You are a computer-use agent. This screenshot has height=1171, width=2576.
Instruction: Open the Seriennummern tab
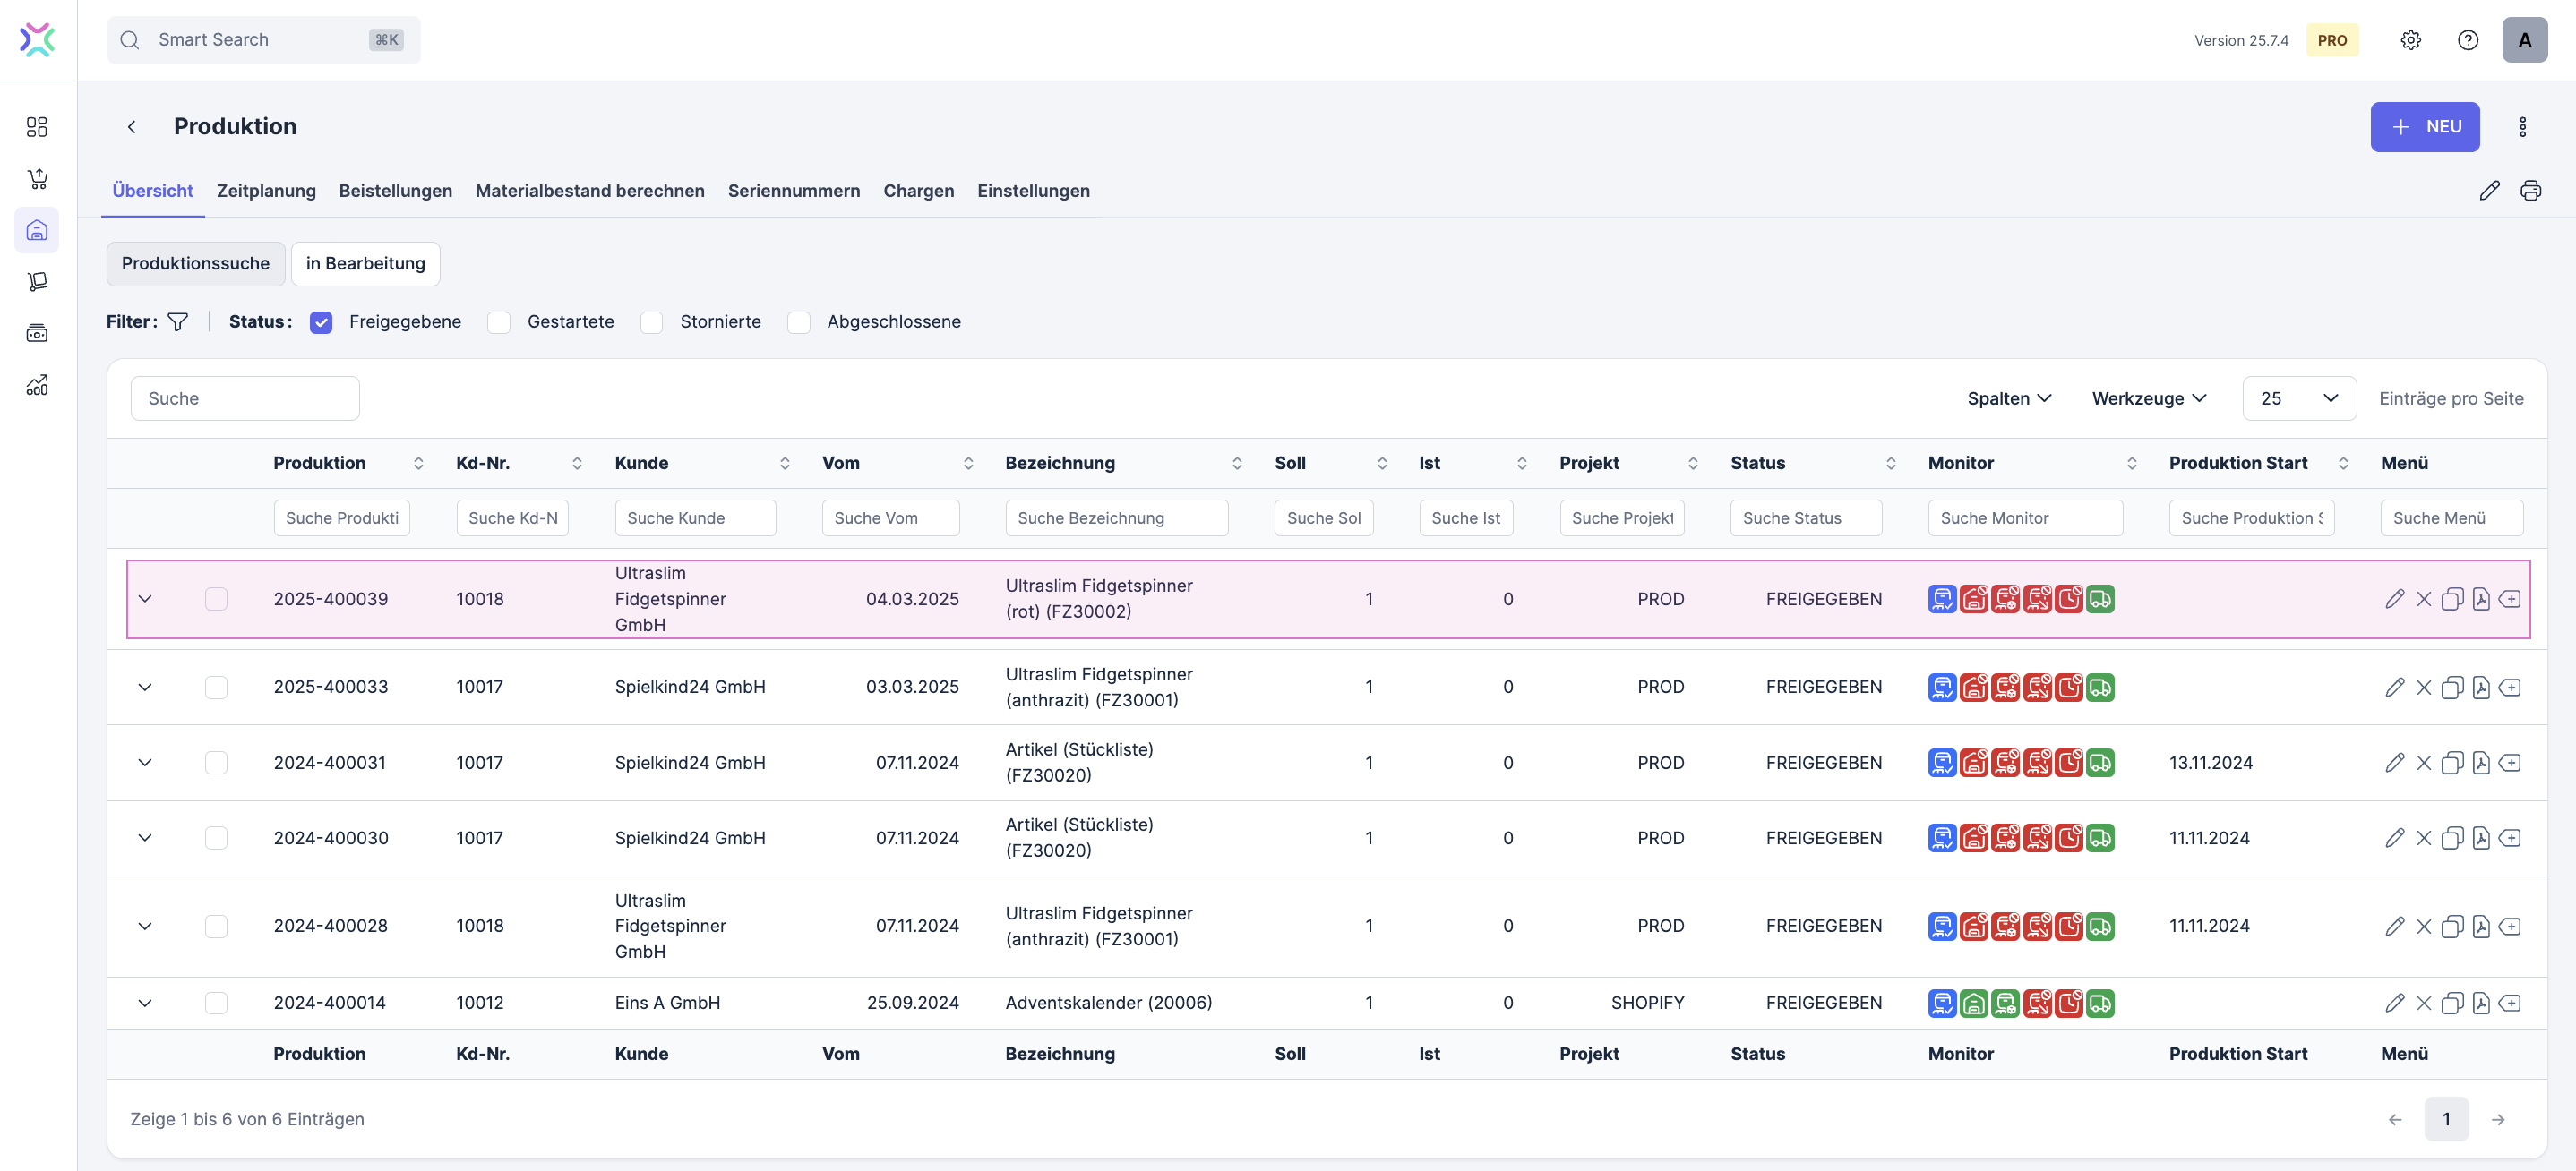[793, 191]
